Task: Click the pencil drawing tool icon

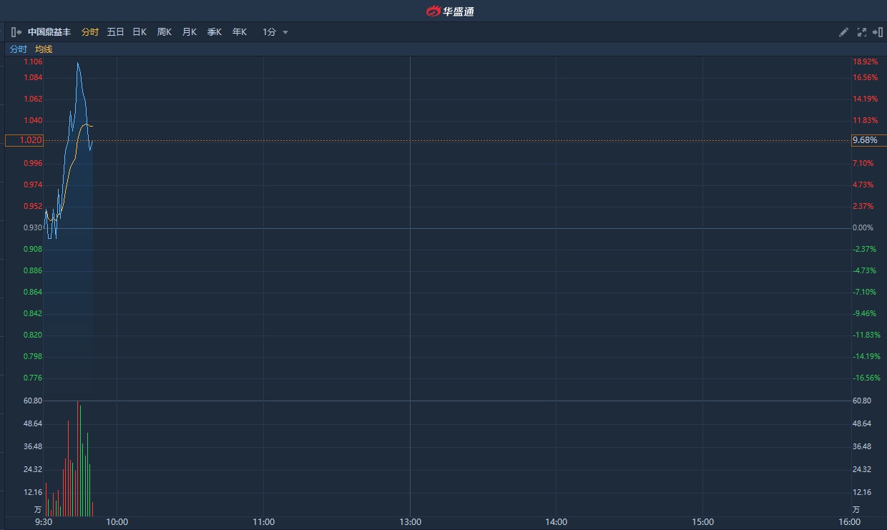Action: pos(843,32)
